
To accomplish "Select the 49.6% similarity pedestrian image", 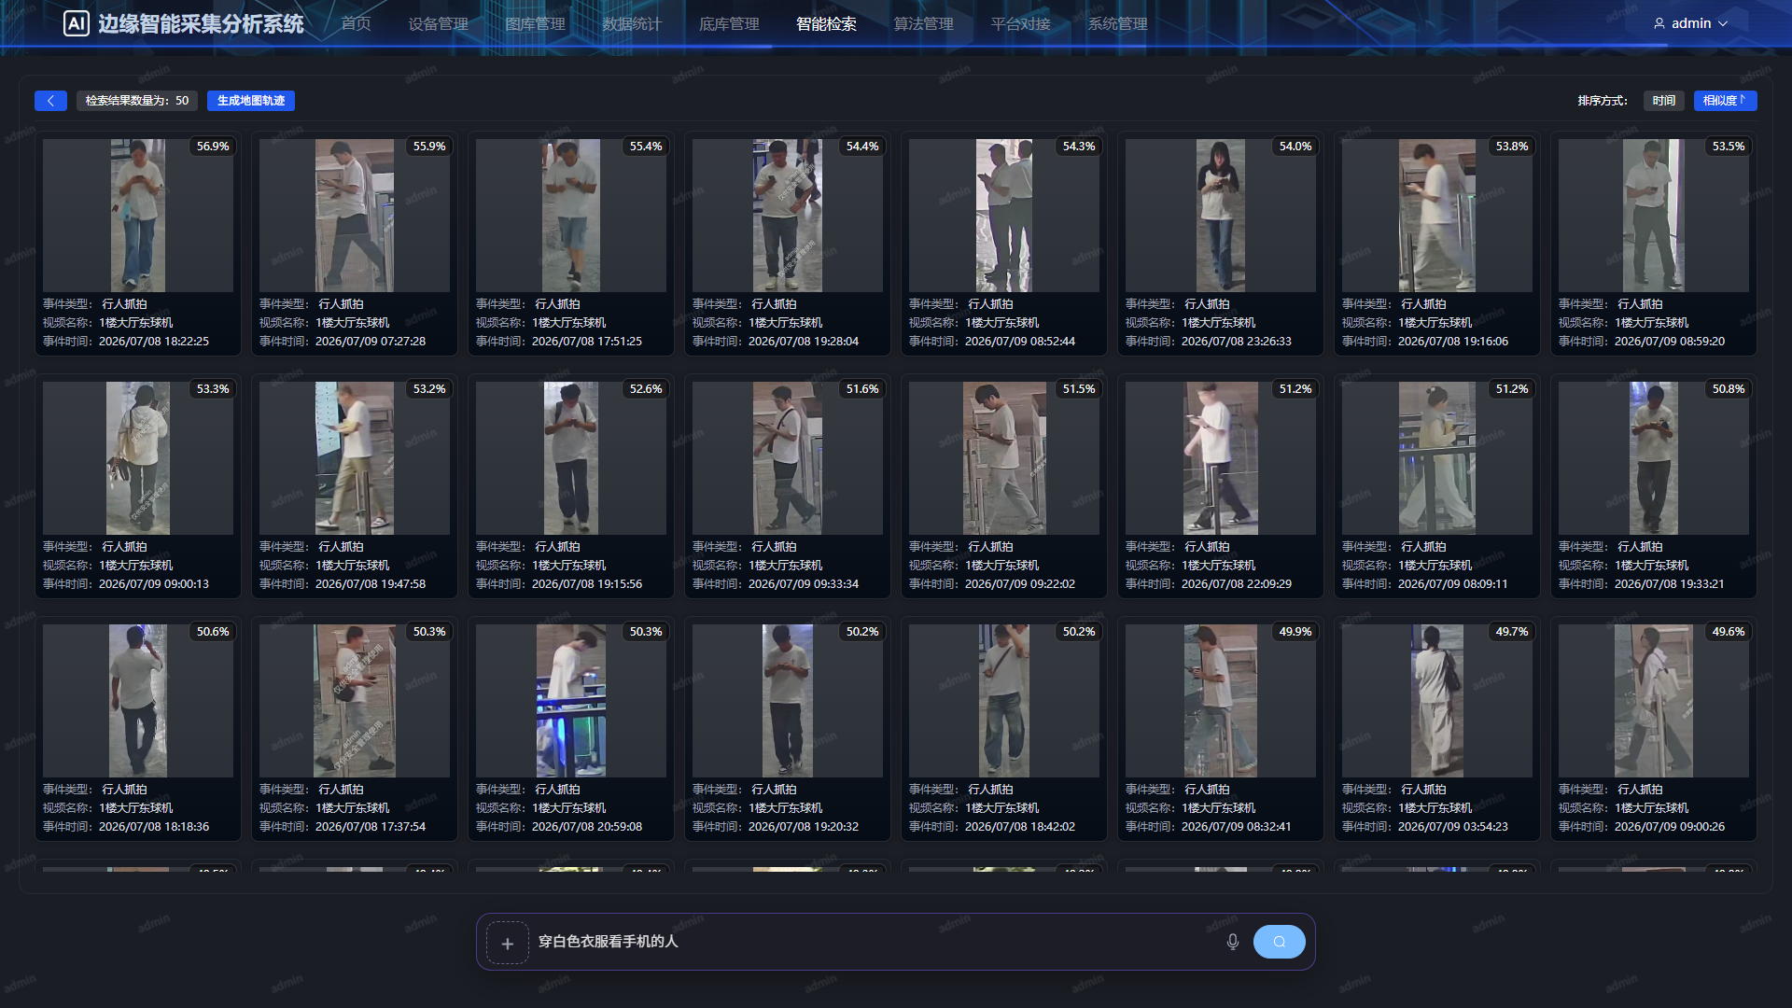I will point(1654,701).
